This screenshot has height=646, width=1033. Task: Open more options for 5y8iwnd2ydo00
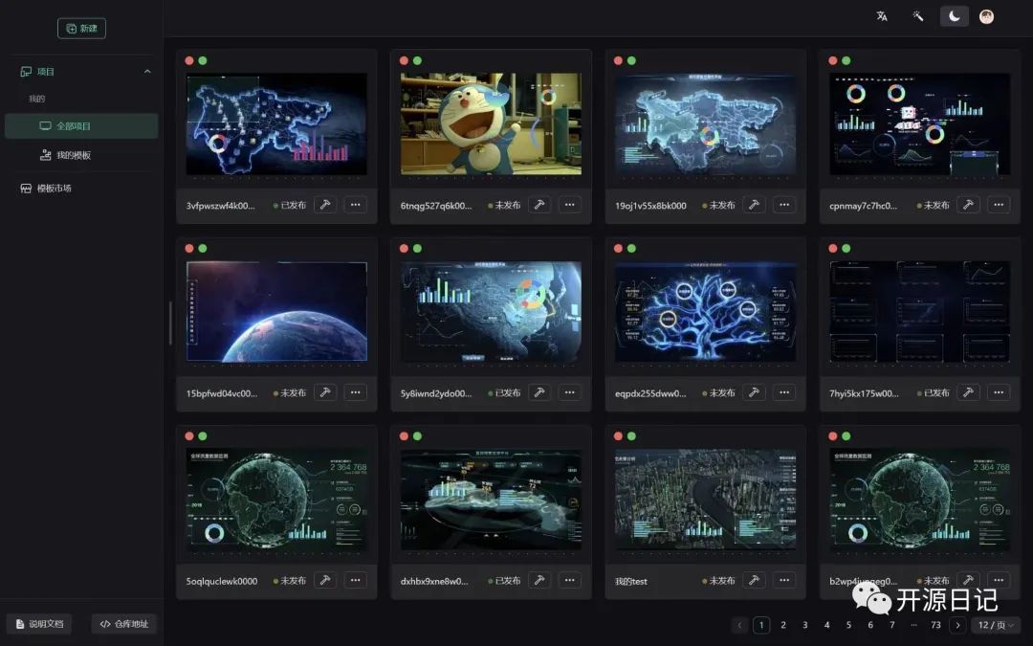click(569, 392)
